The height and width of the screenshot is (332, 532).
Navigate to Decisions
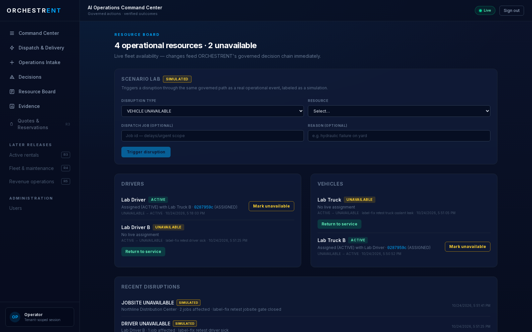[x=40, y=77]
